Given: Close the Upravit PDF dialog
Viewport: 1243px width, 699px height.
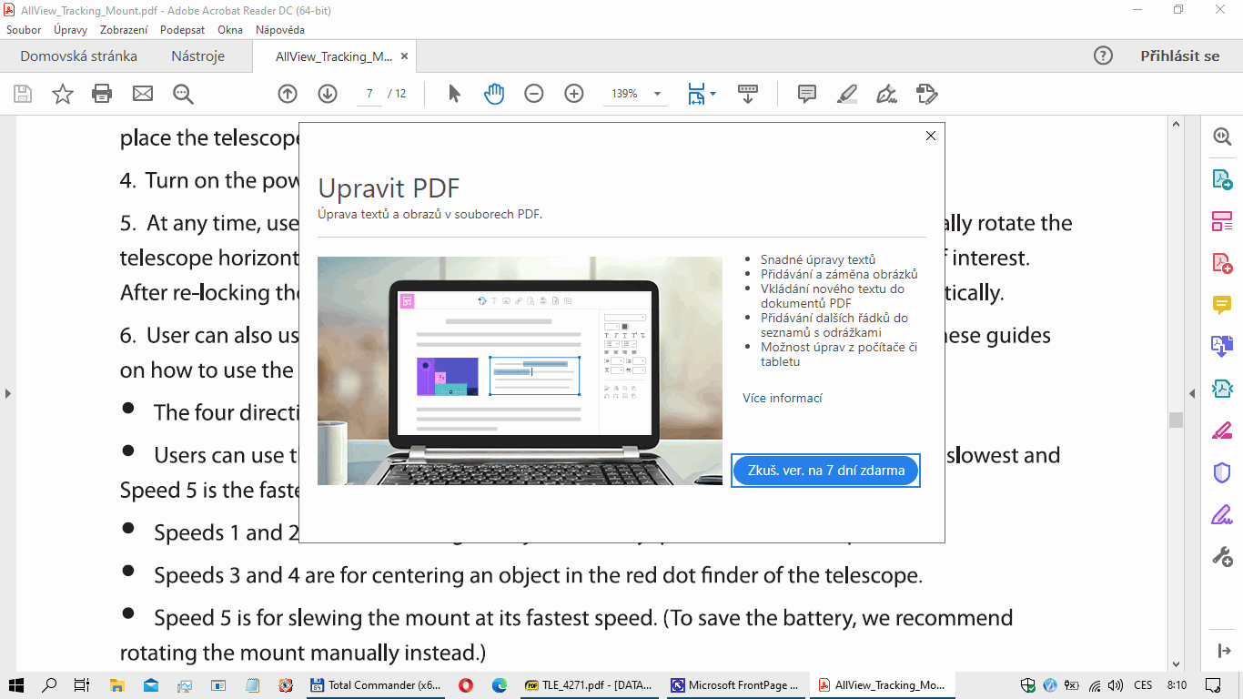Looking at the screenshot, I should coord(930,136).
